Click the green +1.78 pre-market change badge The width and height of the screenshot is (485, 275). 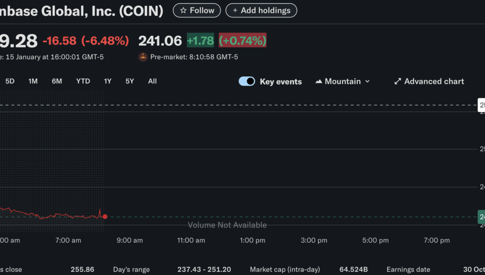tap(200, 41)
